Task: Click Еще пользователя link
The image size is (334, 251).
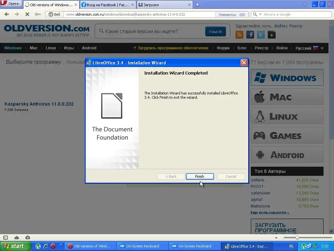Action: 270,213
